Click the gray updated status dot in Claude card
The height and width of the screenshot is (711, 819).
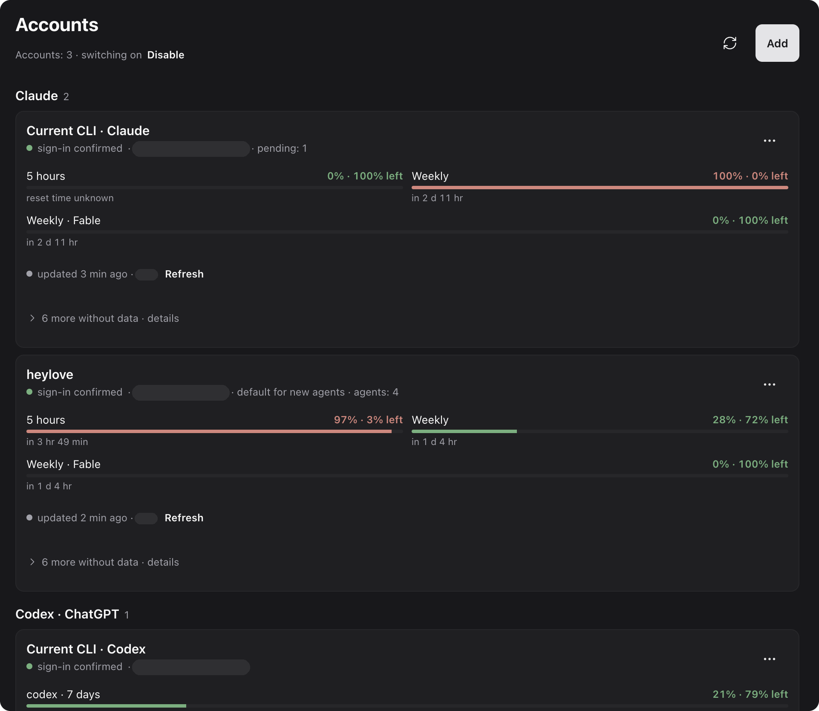click(x=29, y=274)
